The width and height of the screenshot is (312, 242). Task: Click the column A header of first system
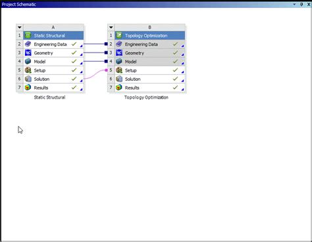53,28
